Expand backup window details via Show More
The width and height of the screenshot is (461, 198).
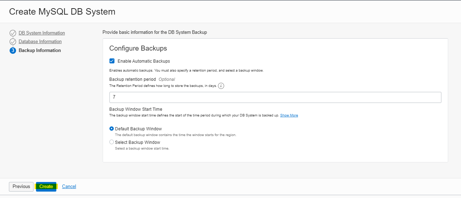289,115
